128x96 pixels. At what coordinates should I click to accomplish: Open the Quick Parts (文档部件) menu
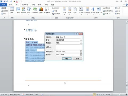coord(87,11)
